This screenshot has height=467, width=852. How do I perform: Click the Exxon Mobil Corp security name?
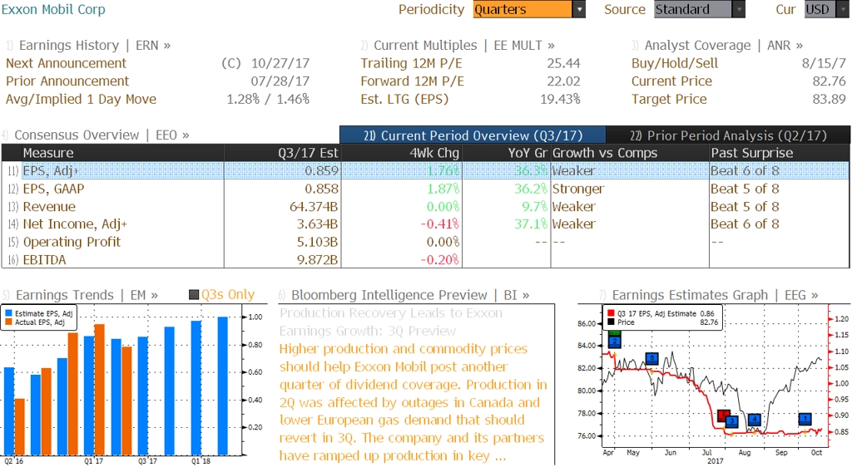click(53, 9)
